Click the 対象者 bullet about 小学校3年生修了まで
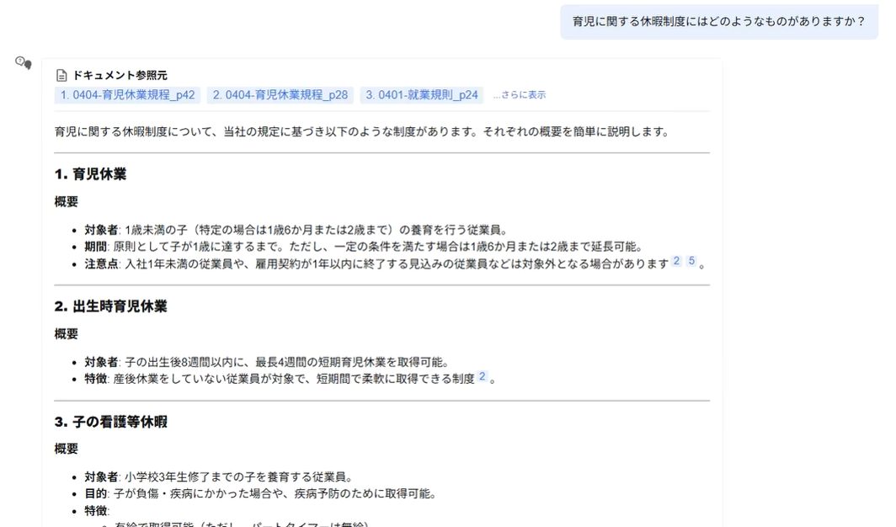This screenshot has width=896, height=527. click(219, 477)
